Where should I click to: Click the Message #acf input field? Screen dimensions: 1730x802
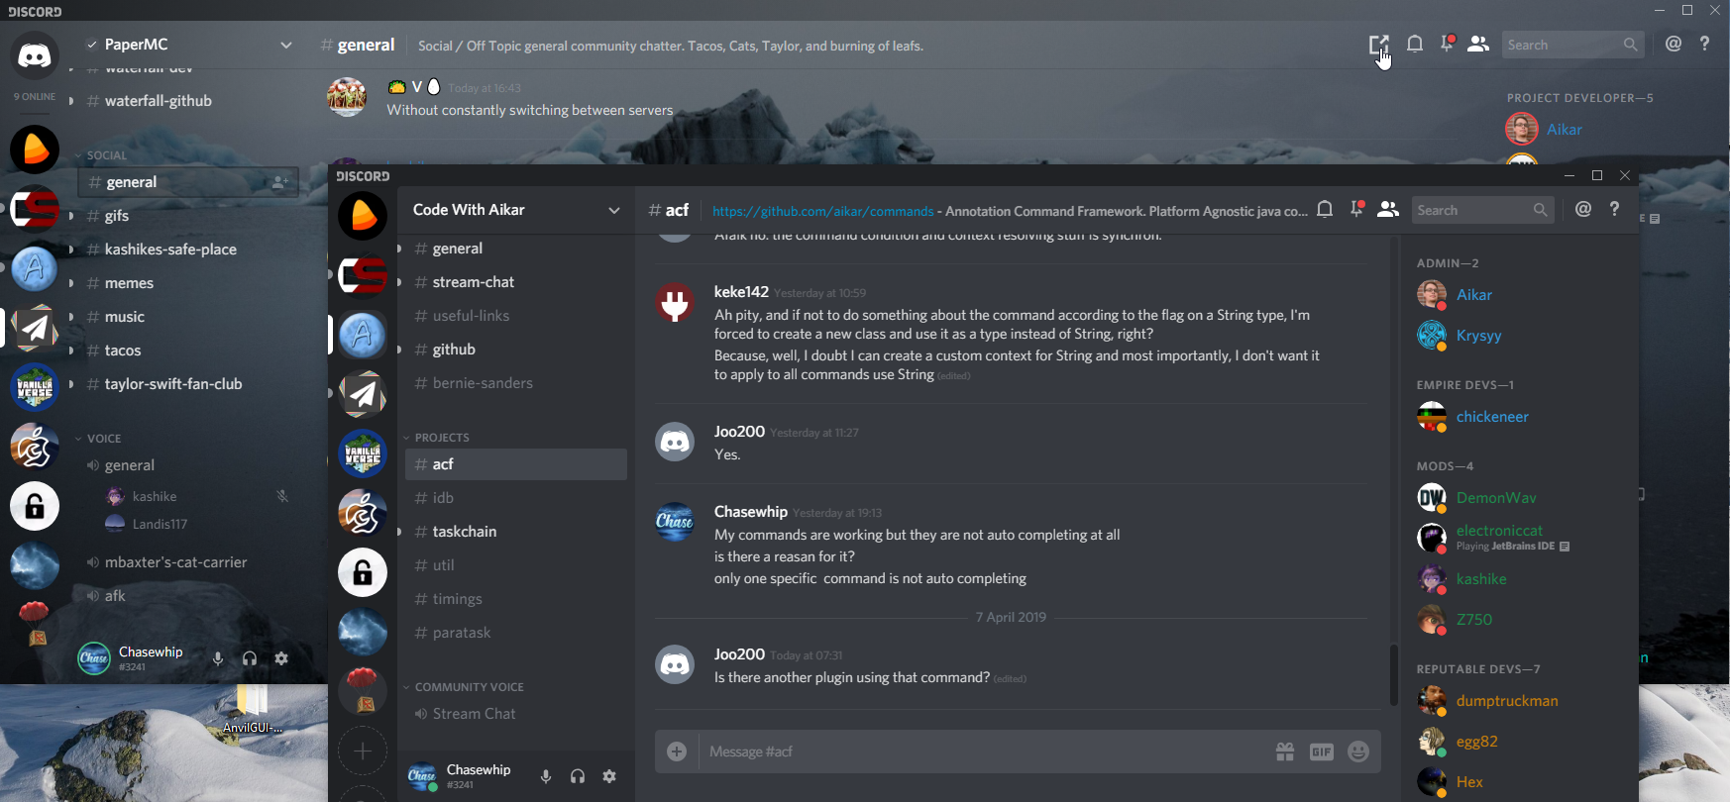pos(986,752)
